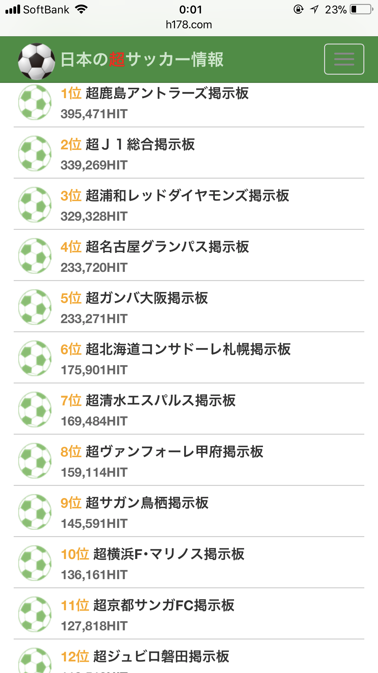Viewport: 378px width, 673px height.
Task: Open the hamburger navigation menu
Action: 344,59
